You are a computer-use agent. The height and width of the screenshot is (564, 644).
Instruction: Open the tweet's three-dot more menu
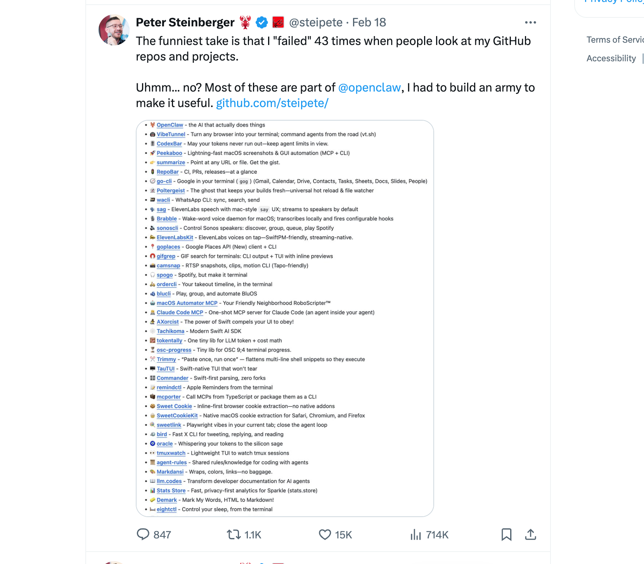pos(530,22)
